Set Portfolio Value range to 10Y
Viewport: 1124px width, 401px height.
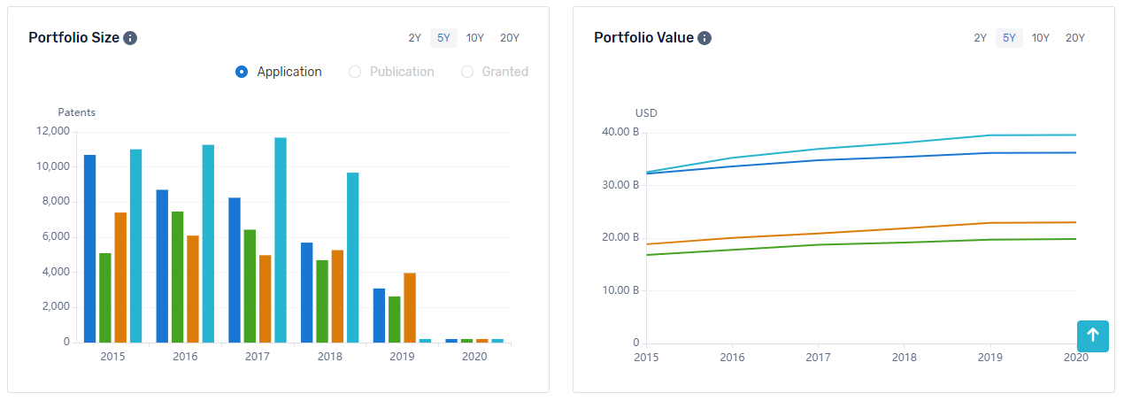click(x=1041, y=38)
